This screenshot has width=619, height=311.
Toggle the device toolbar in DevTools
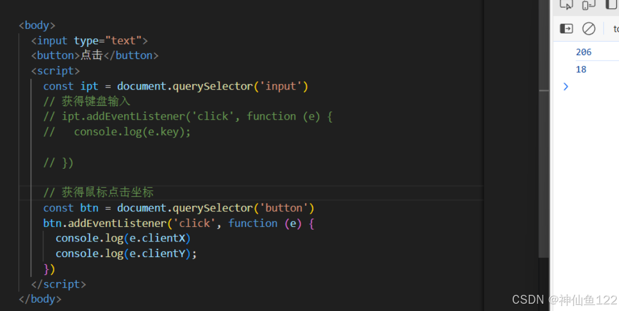(x=588, y=4)
